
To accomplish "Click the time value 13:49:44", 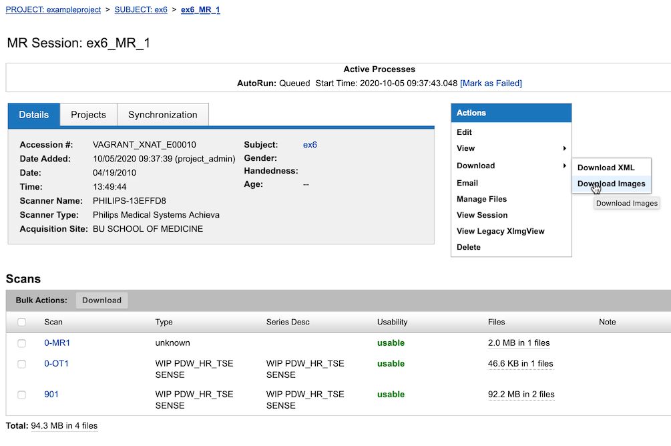I will coord(109,187).
